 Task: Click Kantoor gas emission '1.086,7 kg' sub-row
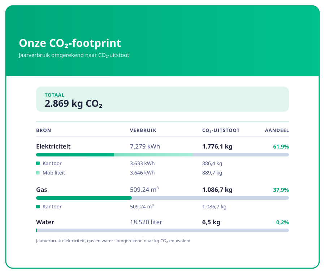[214, 207]
